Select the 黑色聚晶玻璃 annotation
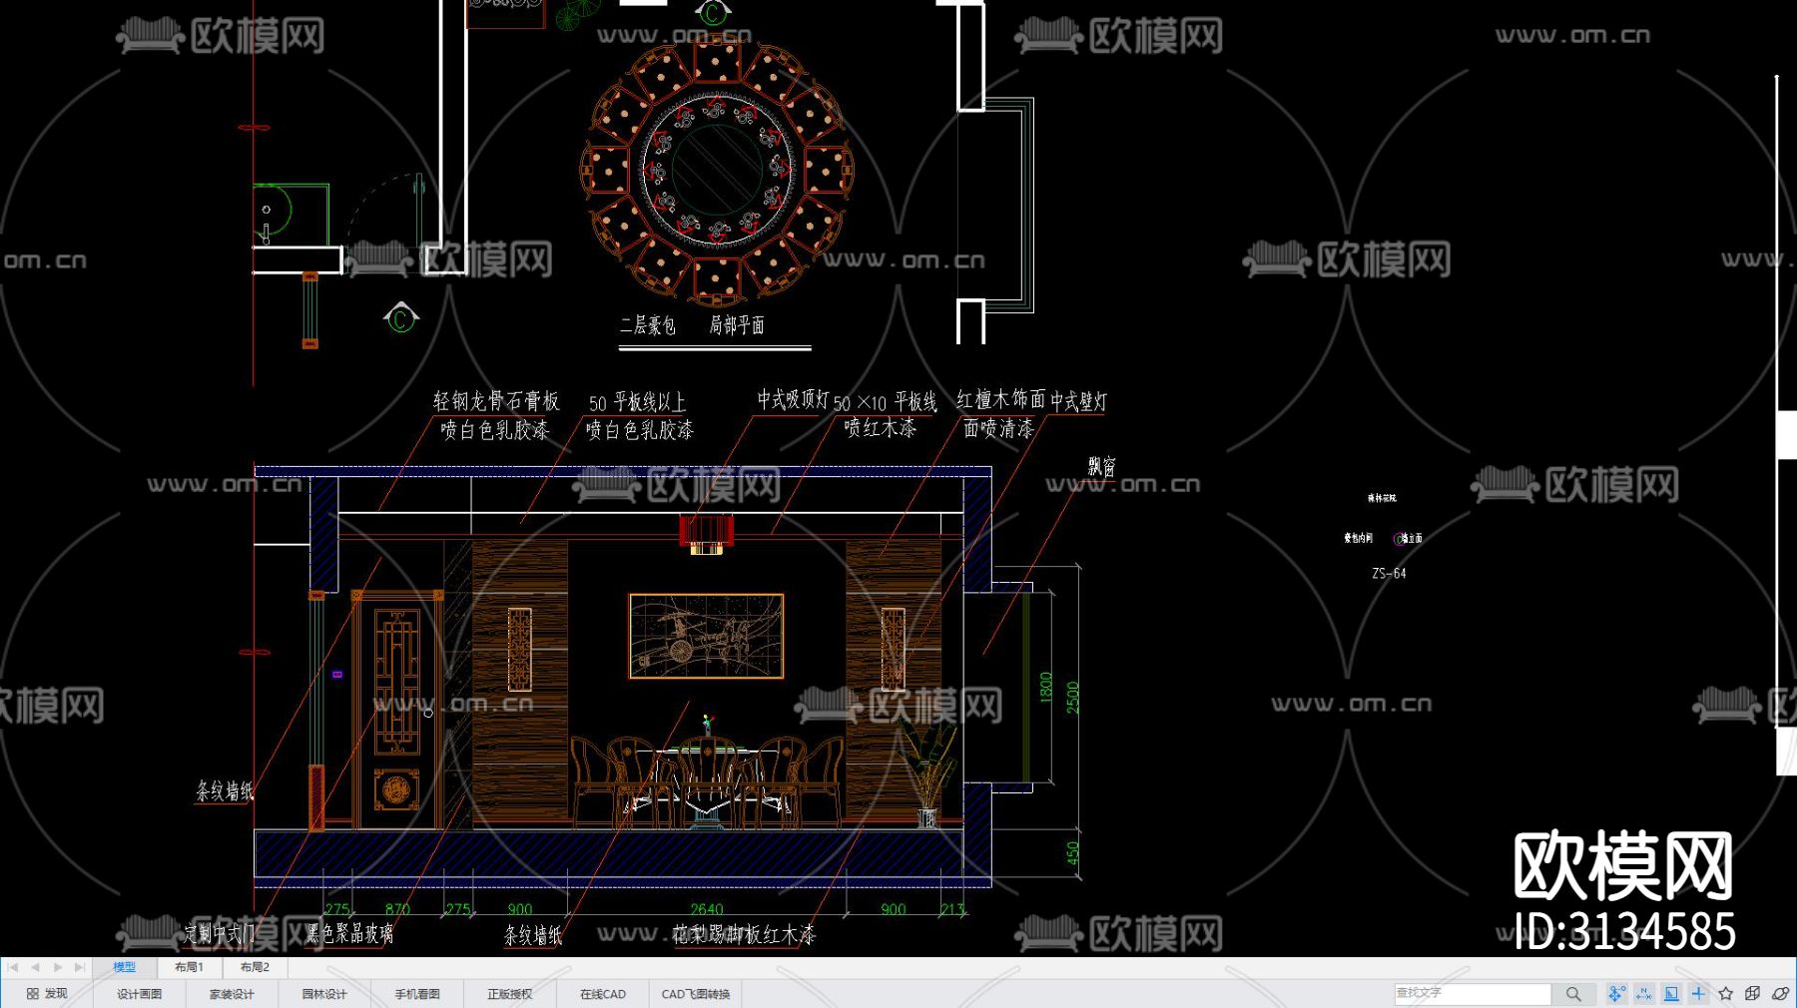Viewport: 1797px width, 1008px height. coord(349,934)
